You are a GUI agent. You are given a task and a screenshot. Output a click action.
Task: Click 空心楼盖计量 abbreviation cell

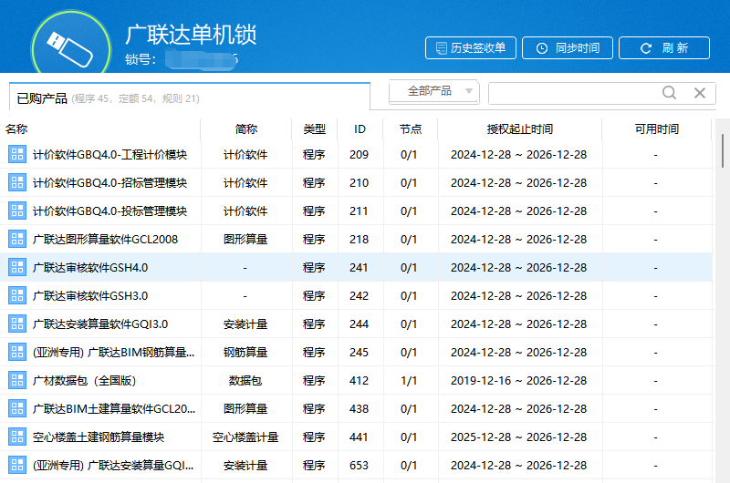coord(245,437)
